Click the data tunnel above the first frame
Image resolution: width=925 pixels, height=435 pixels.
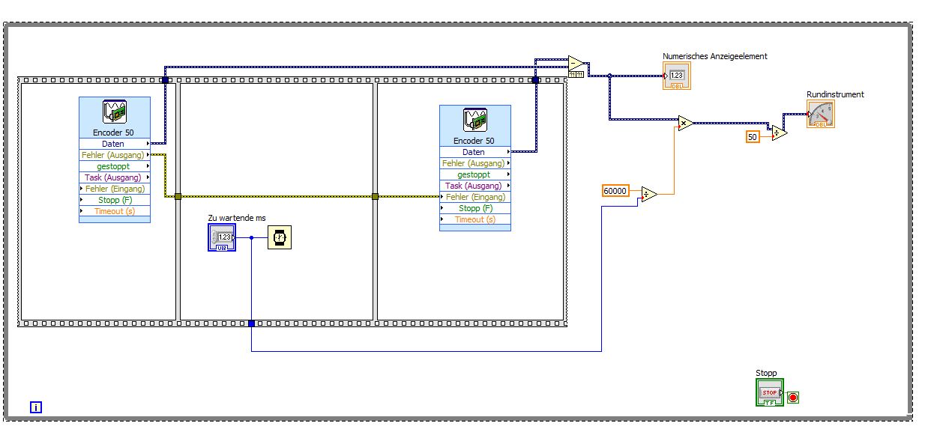coord(165,79)
